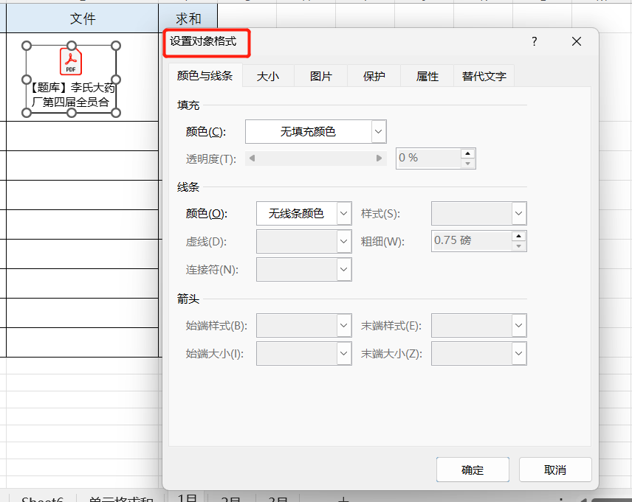Click transparency slider right arrow

pyautogui.click(x=379, y=158)
